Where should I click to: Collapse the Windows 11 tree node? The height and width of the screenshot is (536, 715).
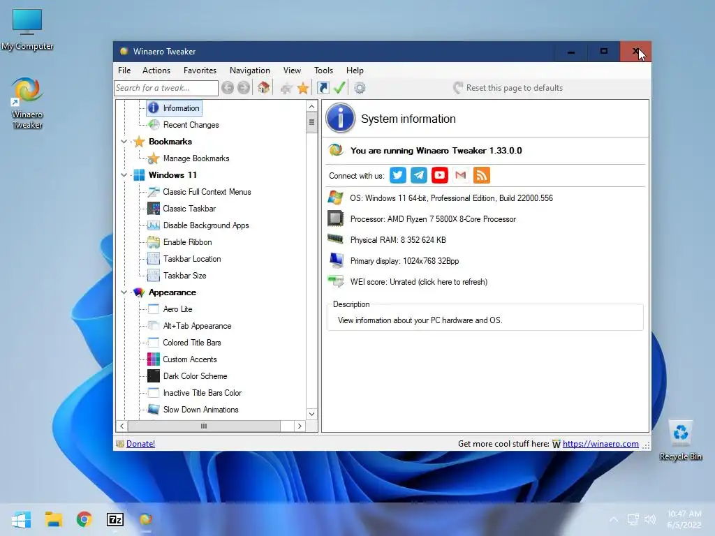tap(124, 175)
